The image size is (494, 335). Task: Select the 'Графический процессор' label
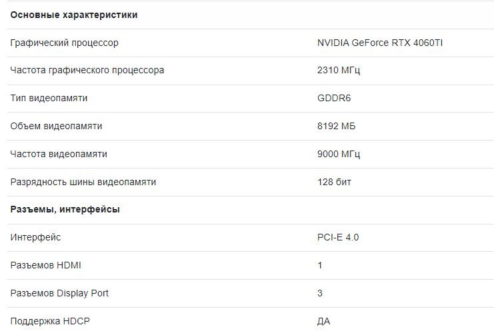(64, 43)
